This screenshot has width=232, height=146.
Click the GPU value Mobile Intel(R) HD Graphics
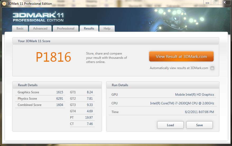(194, 95)
